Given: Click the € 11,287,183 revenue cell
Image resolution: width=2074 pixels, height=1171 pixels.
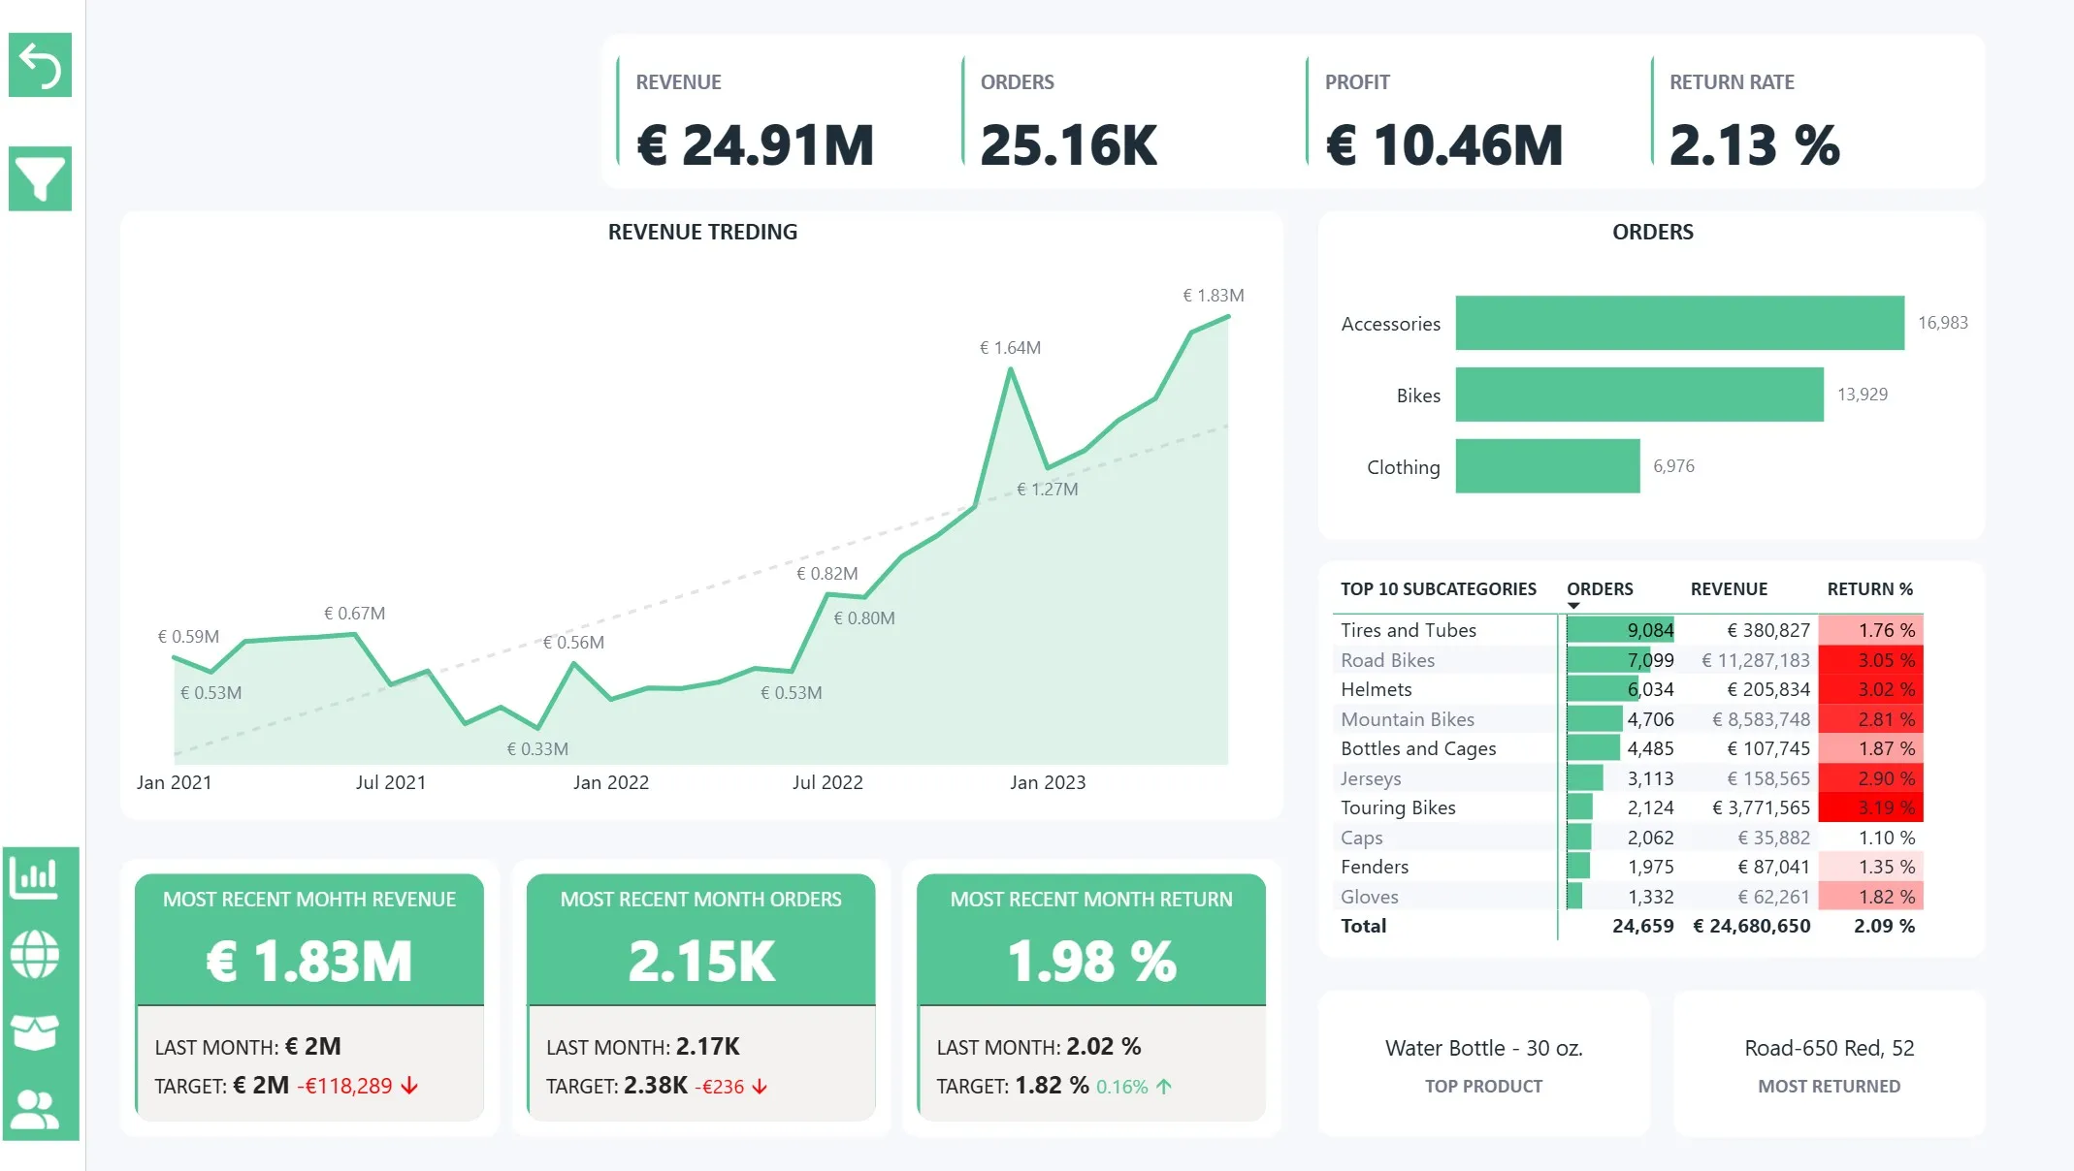Looking at the screenshot, I should click(x=1756, y=660).
